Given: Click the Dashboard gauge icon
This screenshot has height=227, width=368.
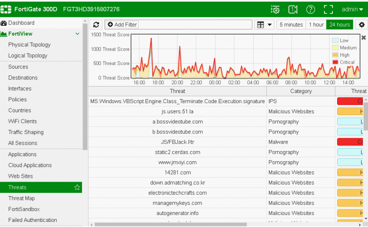Looking at the screenshot, I should pyautogui.click(x=4, y=23).
